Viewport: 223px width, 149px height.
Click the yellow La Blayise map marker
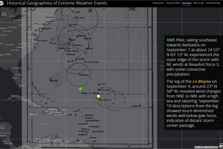click(x=98, y=96)
